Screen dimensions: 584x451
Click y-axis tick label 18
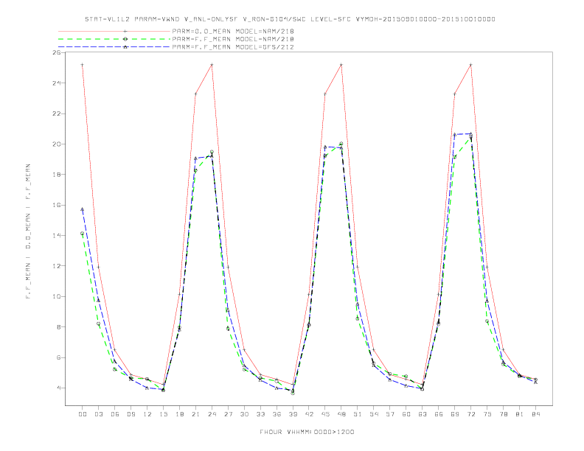(x=57, y=175)
